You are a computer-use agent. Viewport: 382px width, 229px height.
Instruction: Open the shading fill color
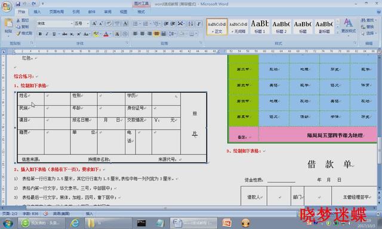(181, 33)
